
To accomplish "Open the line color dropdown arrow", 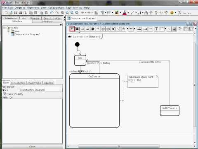I will (128, 13).
